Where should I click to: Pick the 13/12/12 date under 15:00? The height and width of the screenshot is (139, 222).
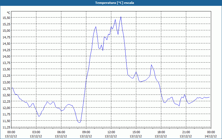pyautogui.click(x=136, y=136)
